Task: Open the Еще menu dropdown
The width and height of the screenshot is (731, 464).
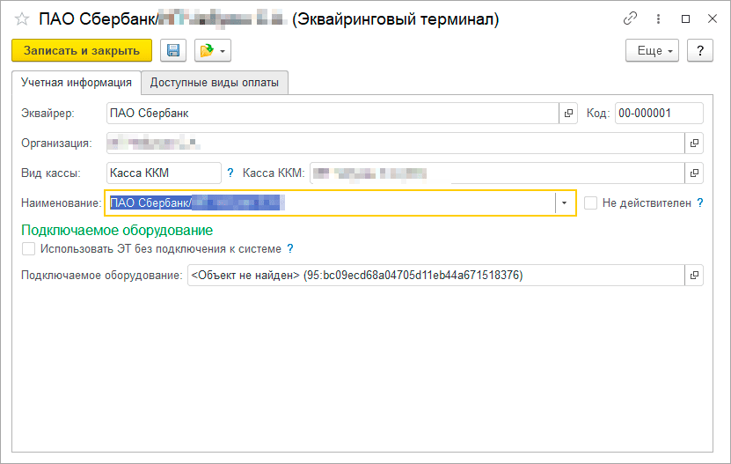Action: (x=652, y=50)
